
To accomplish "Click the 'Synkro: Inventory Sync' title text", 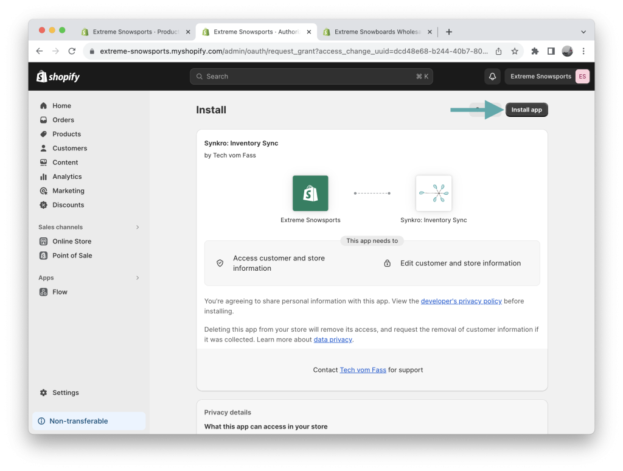I will tap(241, 143).
